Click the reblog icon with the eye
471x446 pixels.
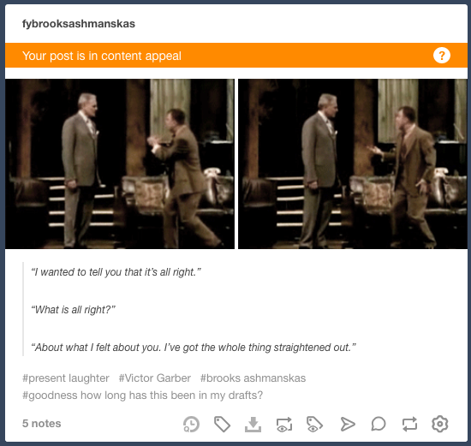pyautogui.click(x=284, y=424)
